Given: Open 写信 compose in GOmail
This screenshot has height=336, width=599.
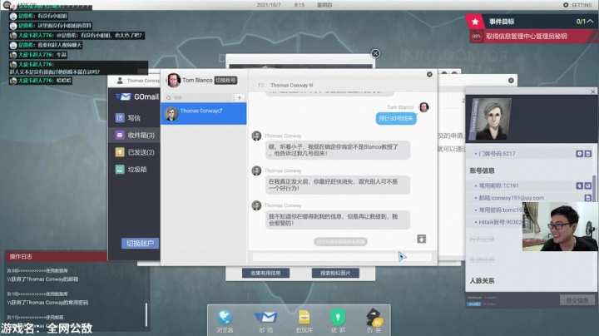Looking at the screenshot, I should (x=134, y=118).
